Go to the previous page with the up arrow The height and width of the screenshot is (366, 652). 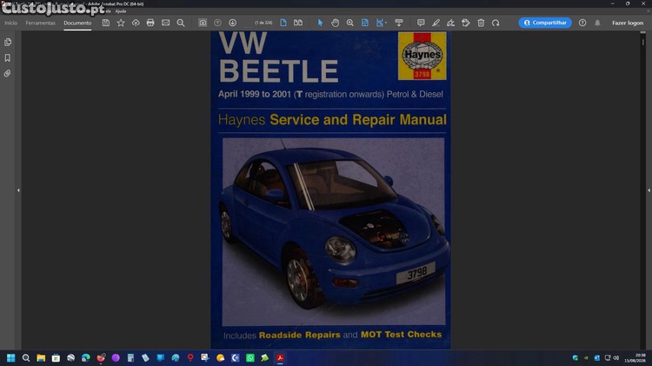click(x=217, y=23)
